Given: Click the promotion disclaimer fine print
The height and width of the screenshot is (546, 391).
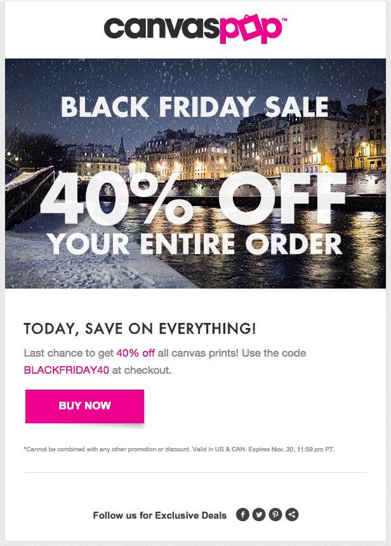Looking at the screenshot, I should pos(179,449).
